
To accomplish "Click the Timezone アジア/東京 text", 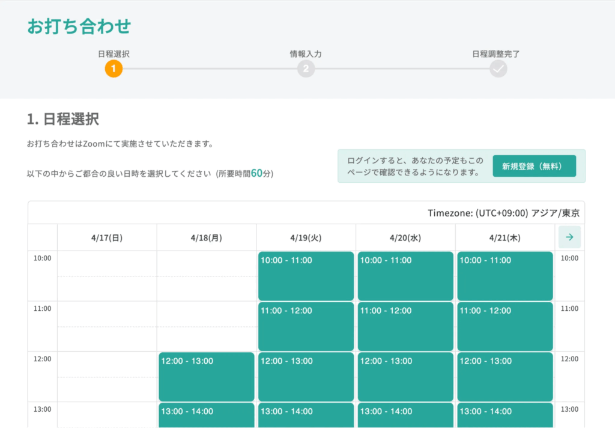I will click(x=503, y=213).
